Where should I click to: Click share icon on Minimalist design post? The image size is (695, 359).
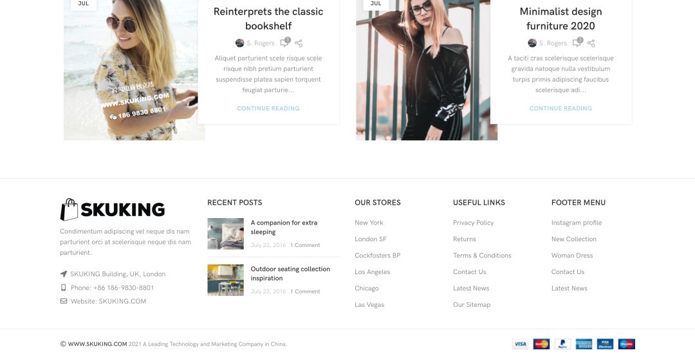pyautogui.click(x=591, y=44)
